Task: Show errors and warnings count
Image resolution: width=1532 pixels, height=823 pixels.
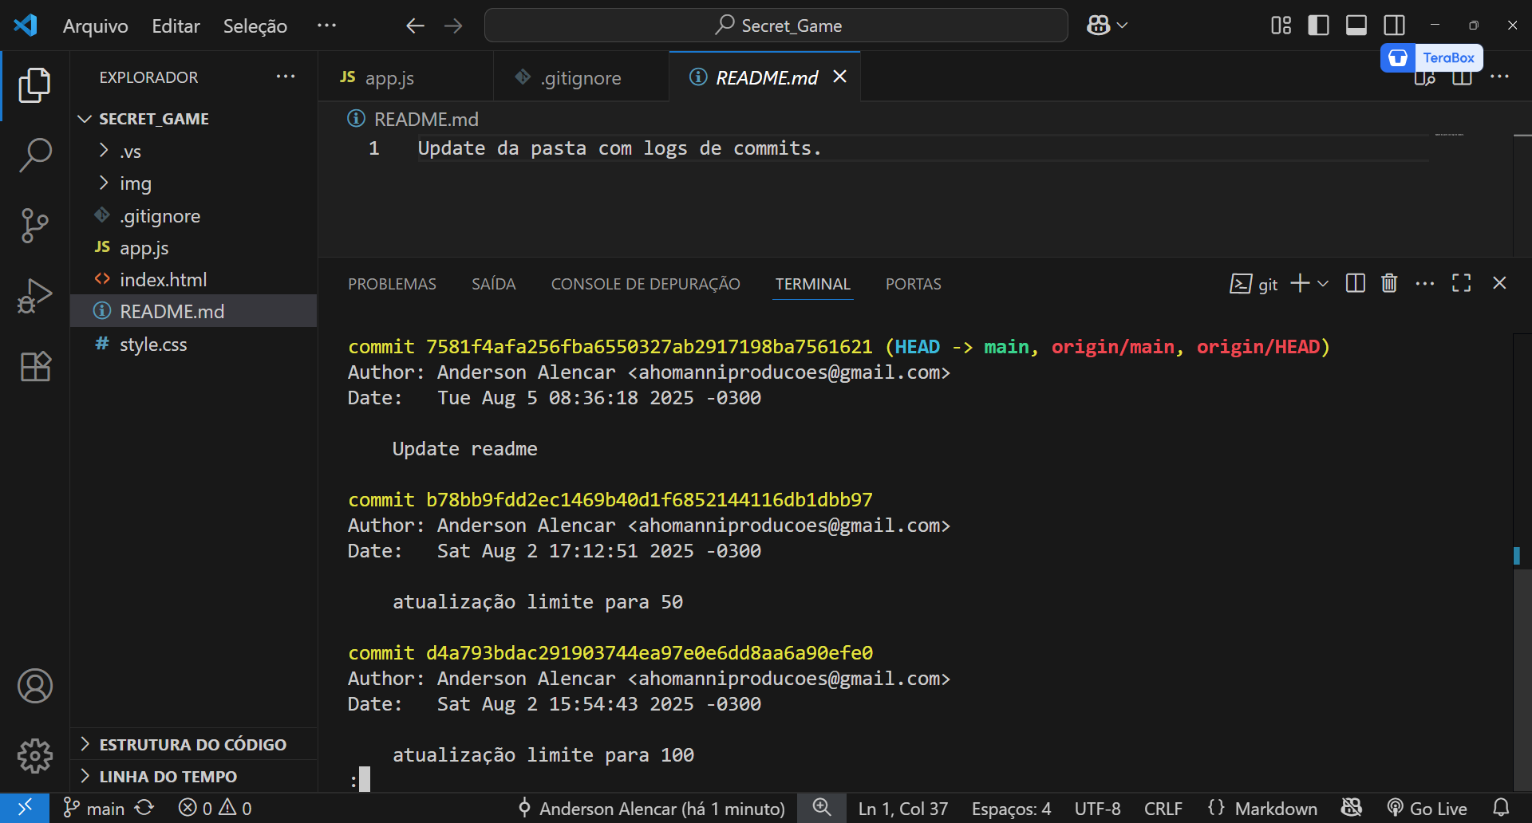Action: [215, 809]
